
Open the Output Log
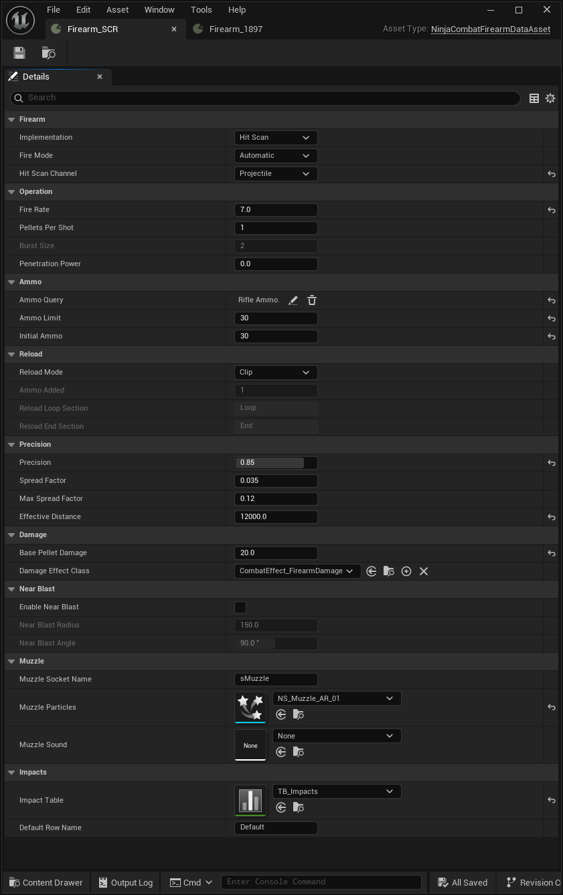point(126,882)
